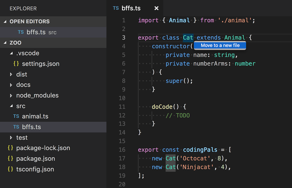Screen dimensions: 292x188
Task: Click the TS icon beside bffs.ts tab
Action: point(116,8)
